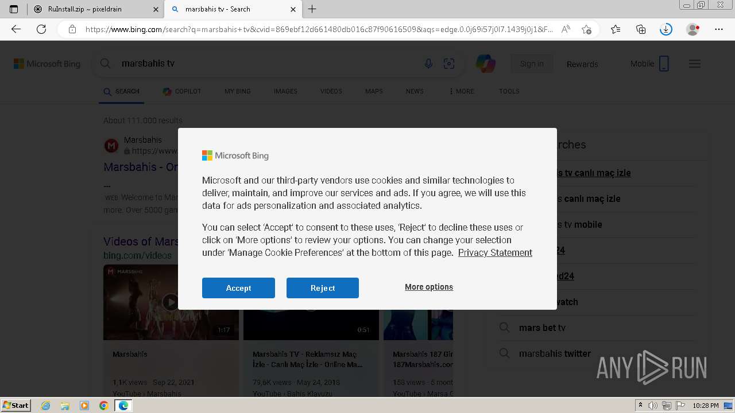Viewport: 735px width, 413px height.
Task: Open volume control in tray
Action: click(653, 406)
